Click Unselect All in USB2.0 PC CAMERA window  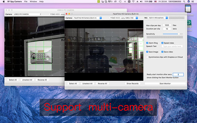(27, 80)
